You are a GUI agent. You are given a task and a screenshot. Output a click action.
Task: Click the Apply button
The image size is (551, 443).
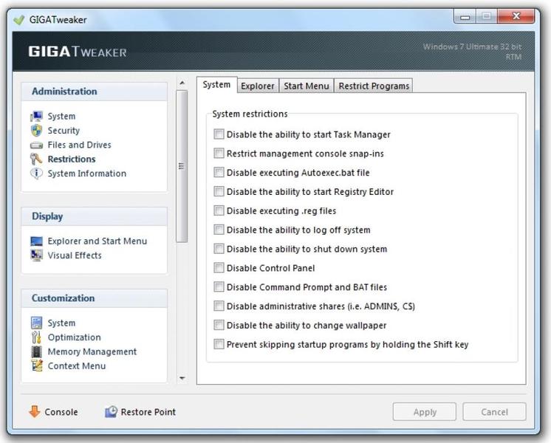click(425, 412)
